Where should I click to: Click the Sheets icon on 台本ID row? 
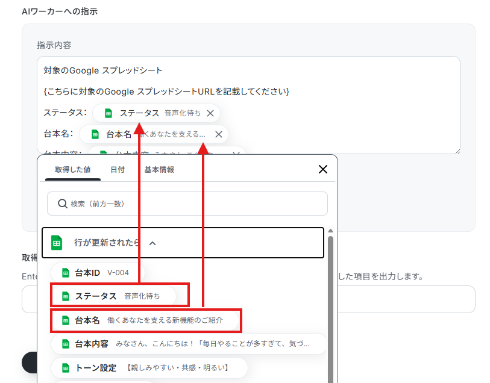[65, 273]
